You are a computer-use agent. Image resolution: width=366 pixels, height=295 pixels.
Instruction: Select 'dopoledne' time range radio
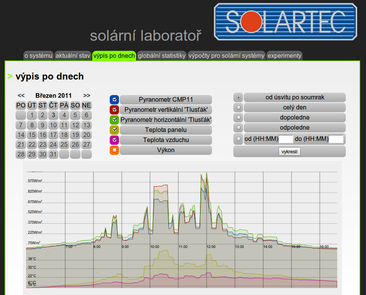[x=238, y=117]
